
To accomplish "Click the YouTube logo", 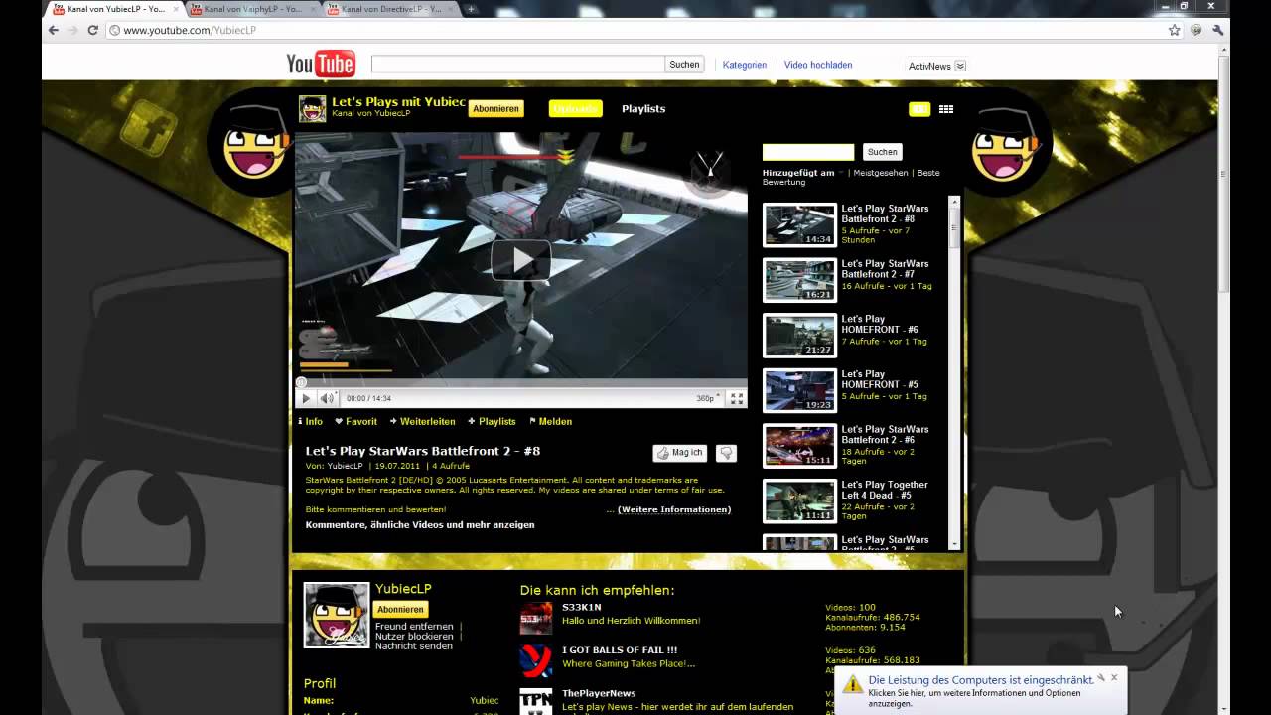I will pos(321,65).
